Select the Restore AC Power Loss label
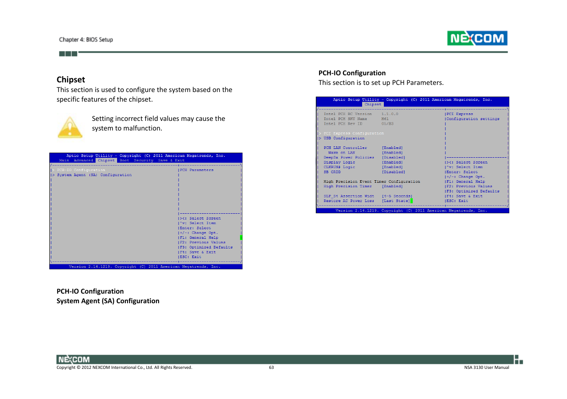The width and height of the screenshot is (567, 399). [349, 201]
